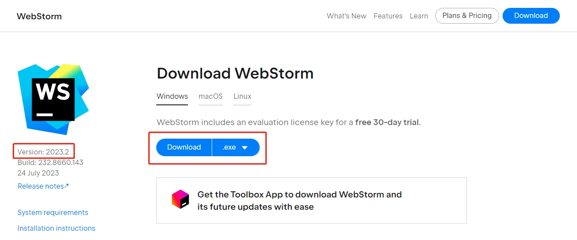The width and height of the screenshot is (577, 240).
Task: Open the Learn menu item
Action: (419, 16)
